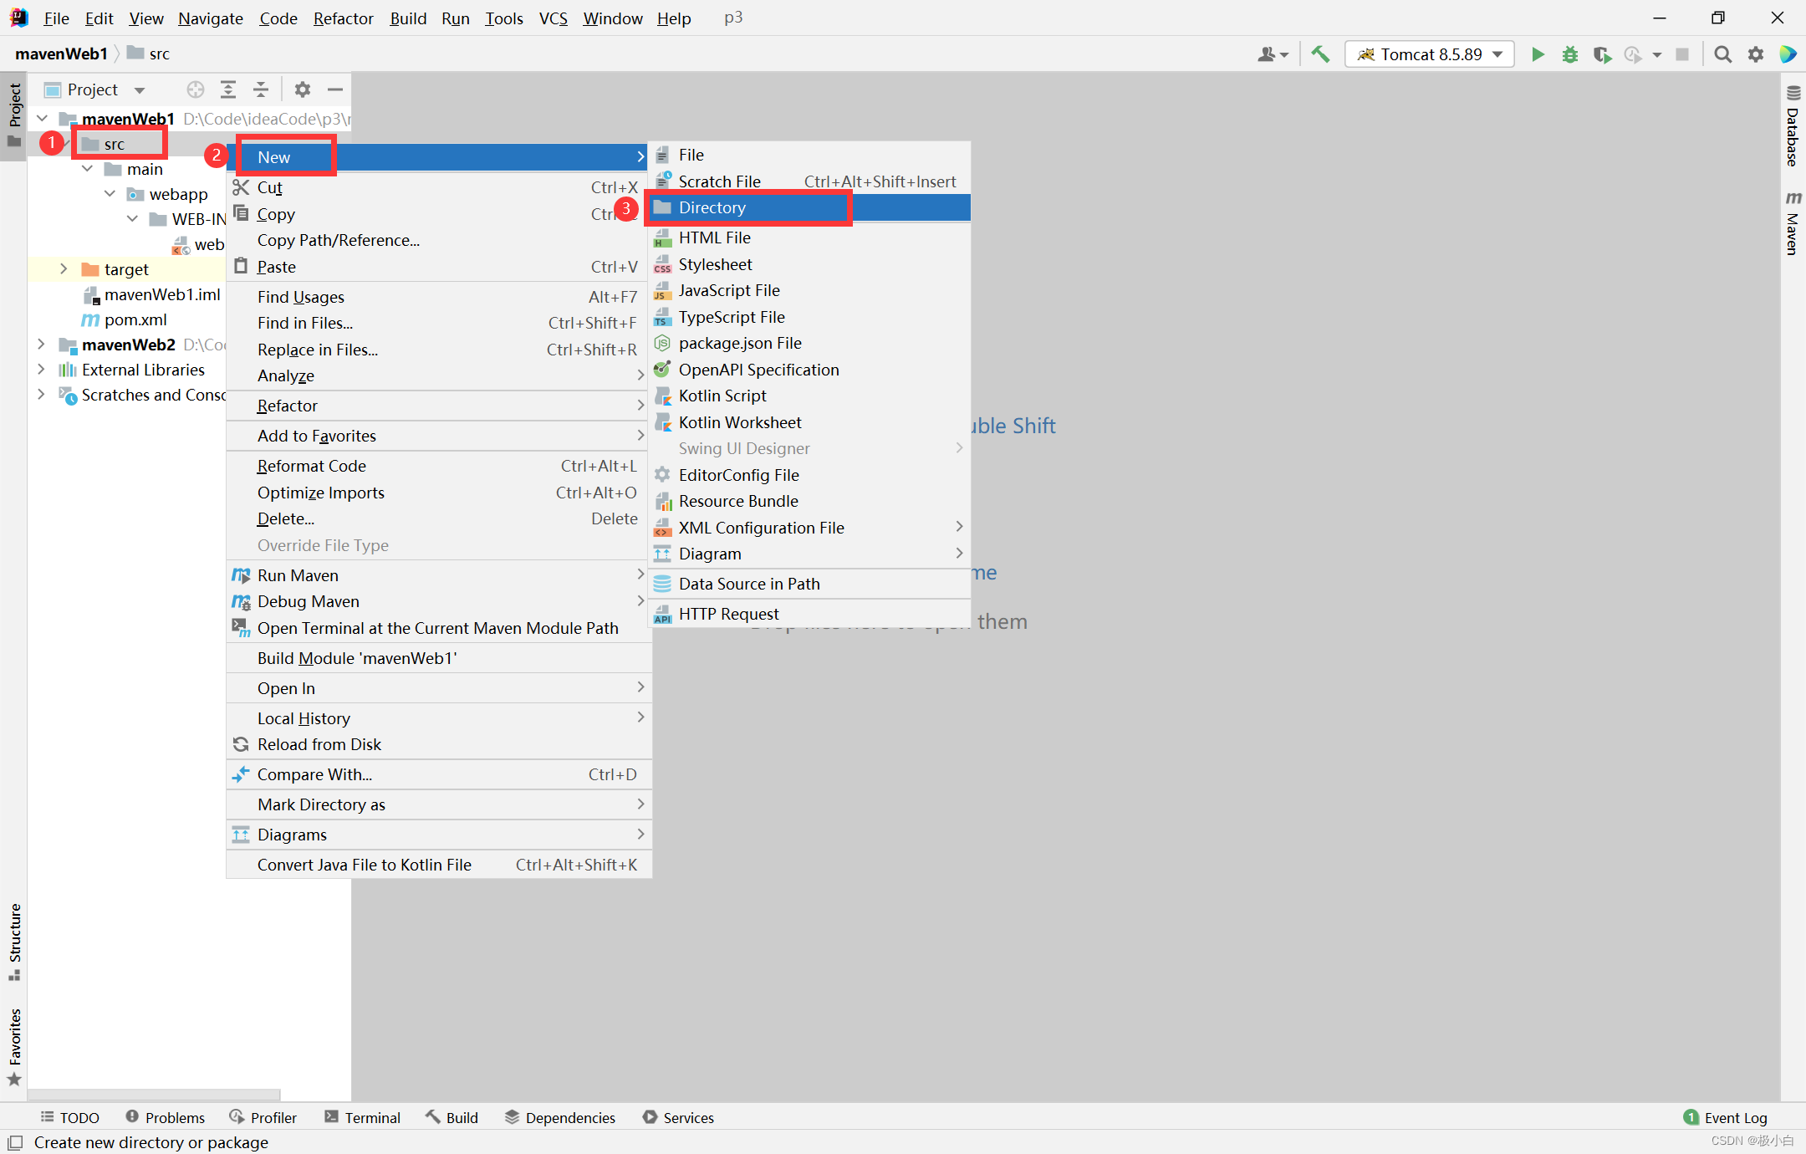1806x1154 pixels.
Task: Open XML Configuration File submenu
Action: pos(809,528)
